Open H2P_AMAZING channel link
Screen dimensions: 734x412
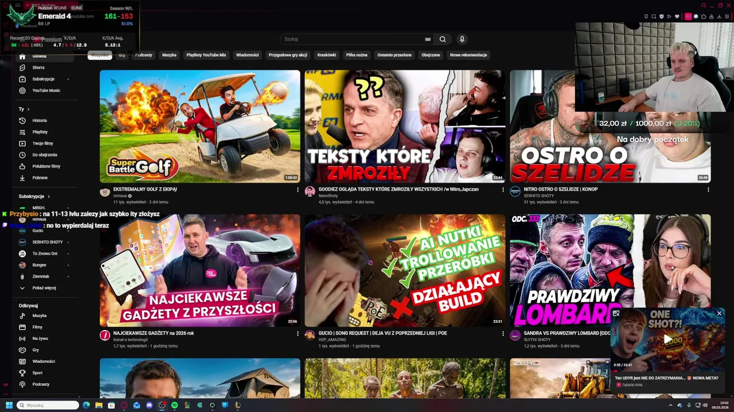coord(332,340)
